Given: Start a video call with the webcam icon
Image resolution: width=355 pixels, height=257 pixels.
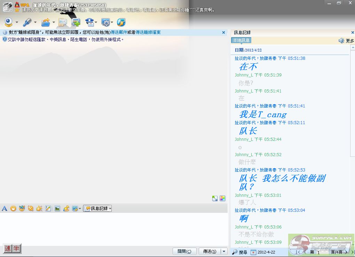Looking at the screenshot, I should tap(9, 22).
